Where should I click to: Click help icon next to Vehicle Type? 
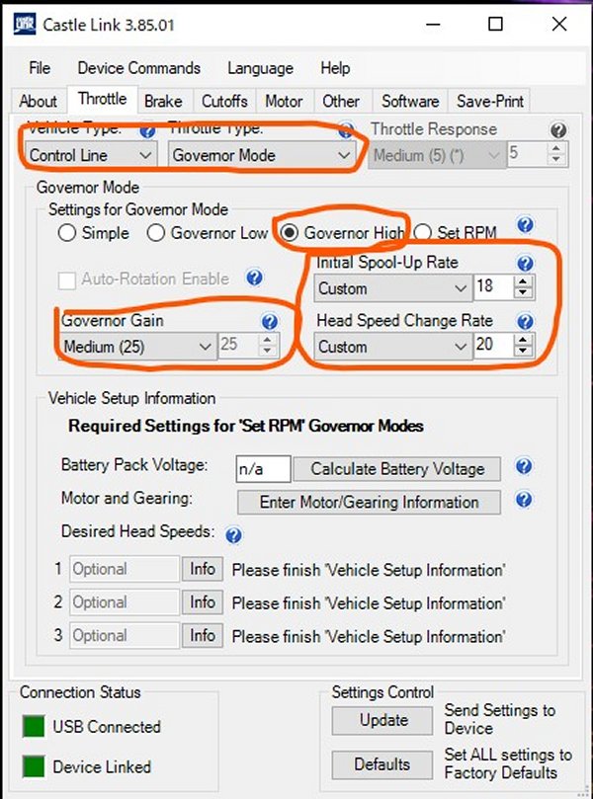click(x=148, y=129)
